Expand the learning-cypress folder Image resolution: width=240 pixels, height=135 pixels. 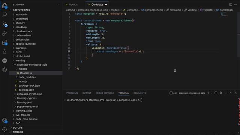36,98
